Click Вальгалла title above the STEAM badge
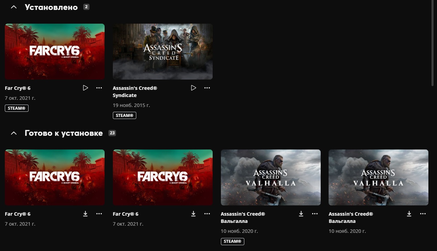 coord(243,217)
